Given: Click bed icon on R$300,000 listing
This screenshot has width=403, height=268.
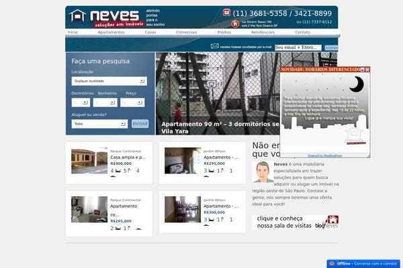Looking at the screenshot, I should (212, 220).
